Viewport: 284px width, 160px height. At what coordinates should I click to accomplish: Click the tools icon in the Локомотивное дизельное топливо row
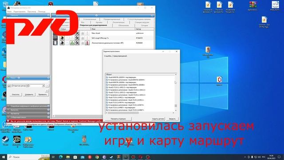coord(77,43)
